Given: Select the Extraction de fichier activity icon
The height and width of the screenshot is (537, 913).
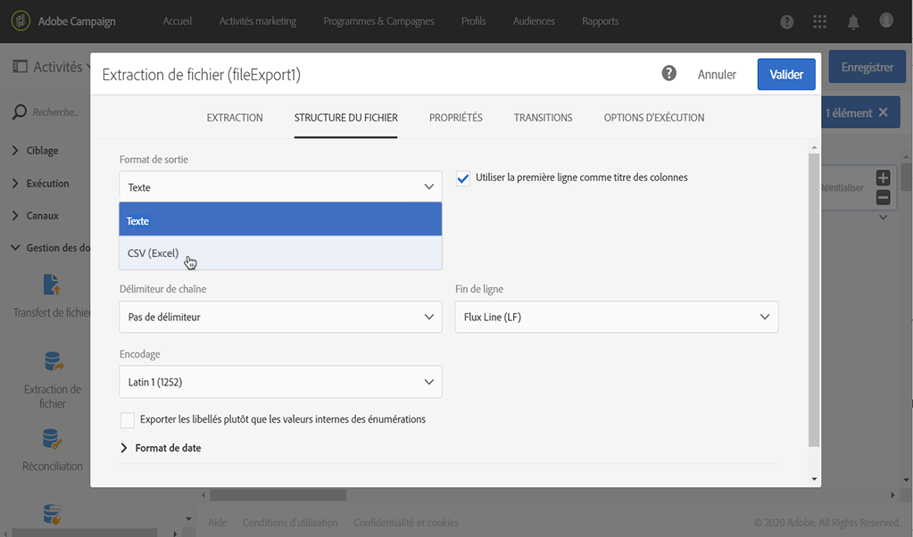Looking at the screenshot, I should [53, 361].
